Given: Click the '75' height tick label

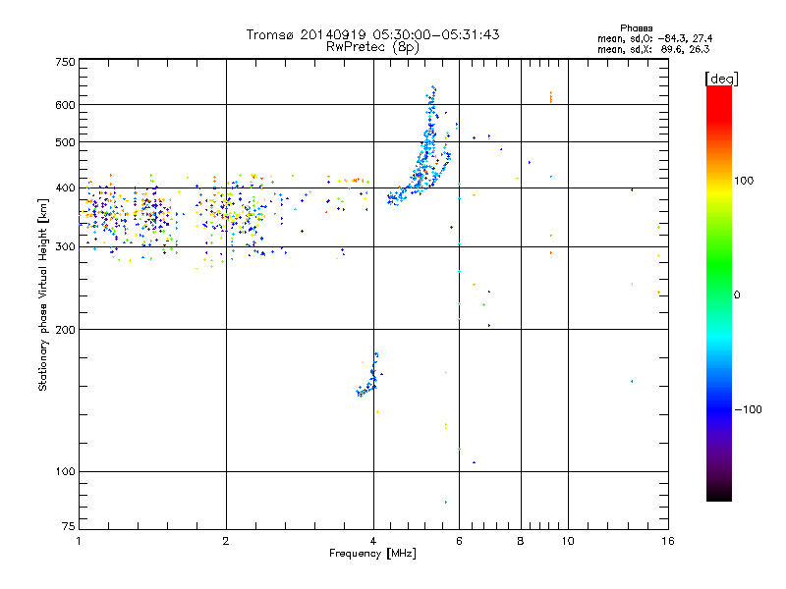Looking at the screenshot, I should pyautogui.click(x=69, y=526).
